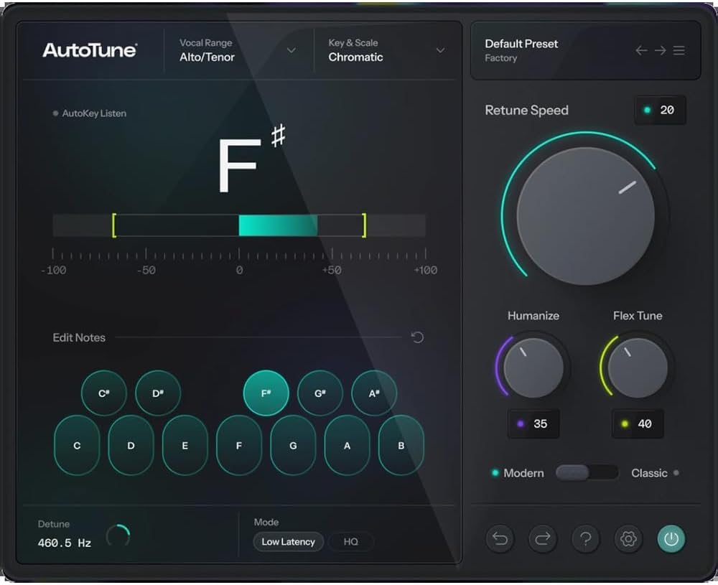Open settings with the gear icon

628,539
